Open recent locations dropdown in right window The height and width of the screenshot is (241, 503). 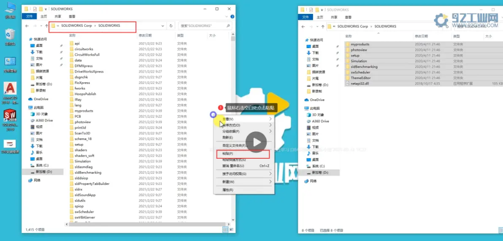317,26
